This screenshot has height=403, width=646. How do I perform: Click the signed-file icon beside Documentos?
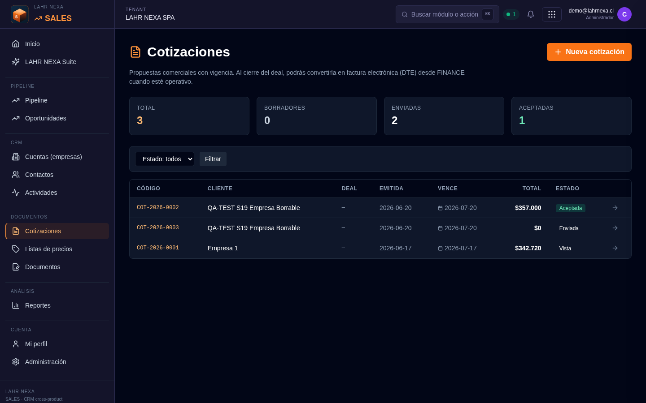tap(16, 267)
